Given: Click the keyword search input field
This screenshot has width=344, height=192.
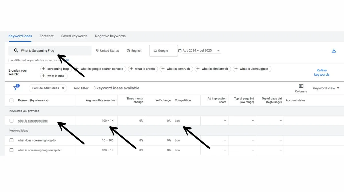Looking at the screenshot, I should click(50, 51).
